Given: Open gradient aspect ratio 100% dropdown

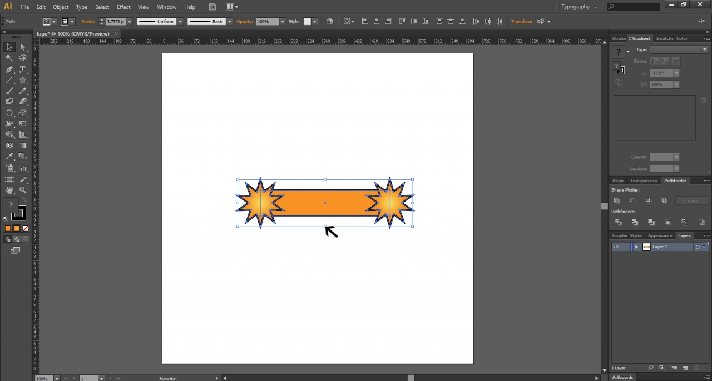Looking at the screenshot, I should click(676, 84).
